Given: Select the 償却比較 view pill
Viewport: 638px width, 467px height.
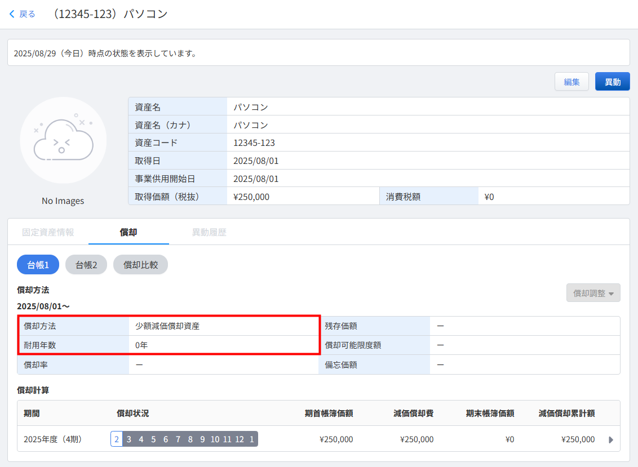Looking at the screenshot, I should coord(140,265).
